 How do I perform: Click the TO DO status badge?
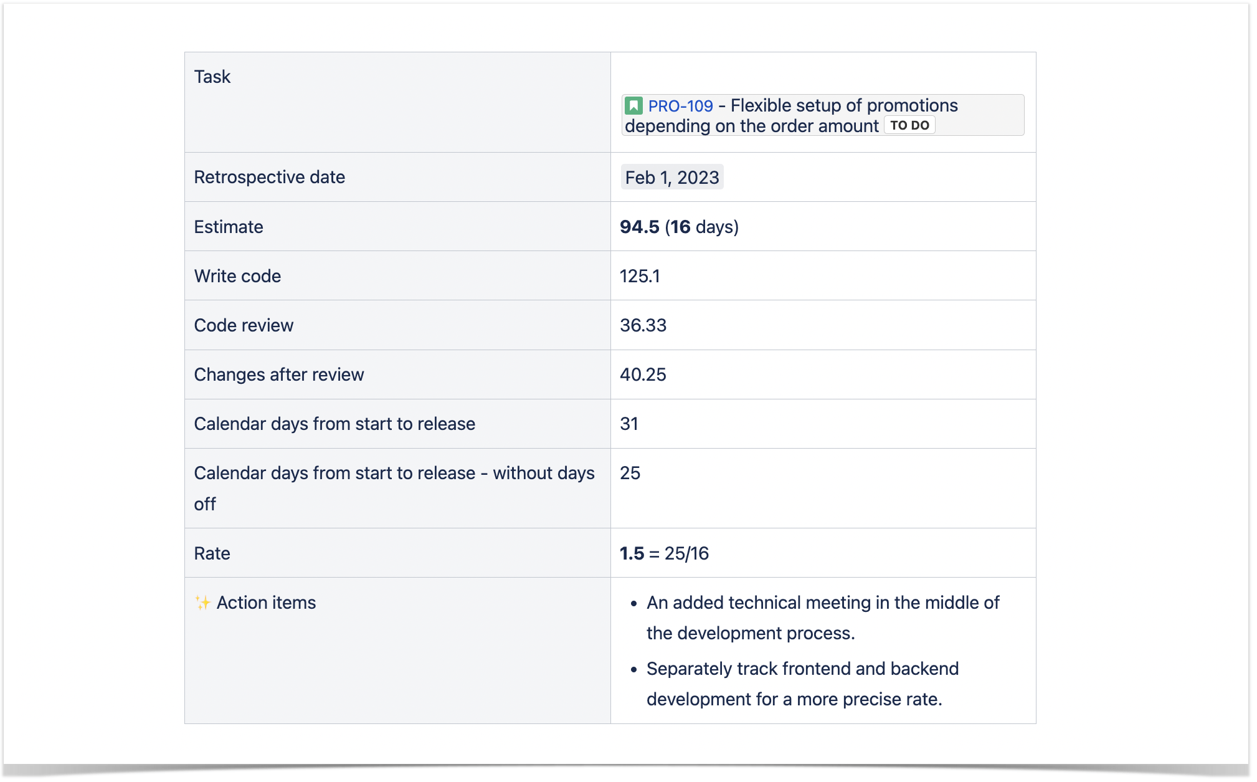(909, 125)
